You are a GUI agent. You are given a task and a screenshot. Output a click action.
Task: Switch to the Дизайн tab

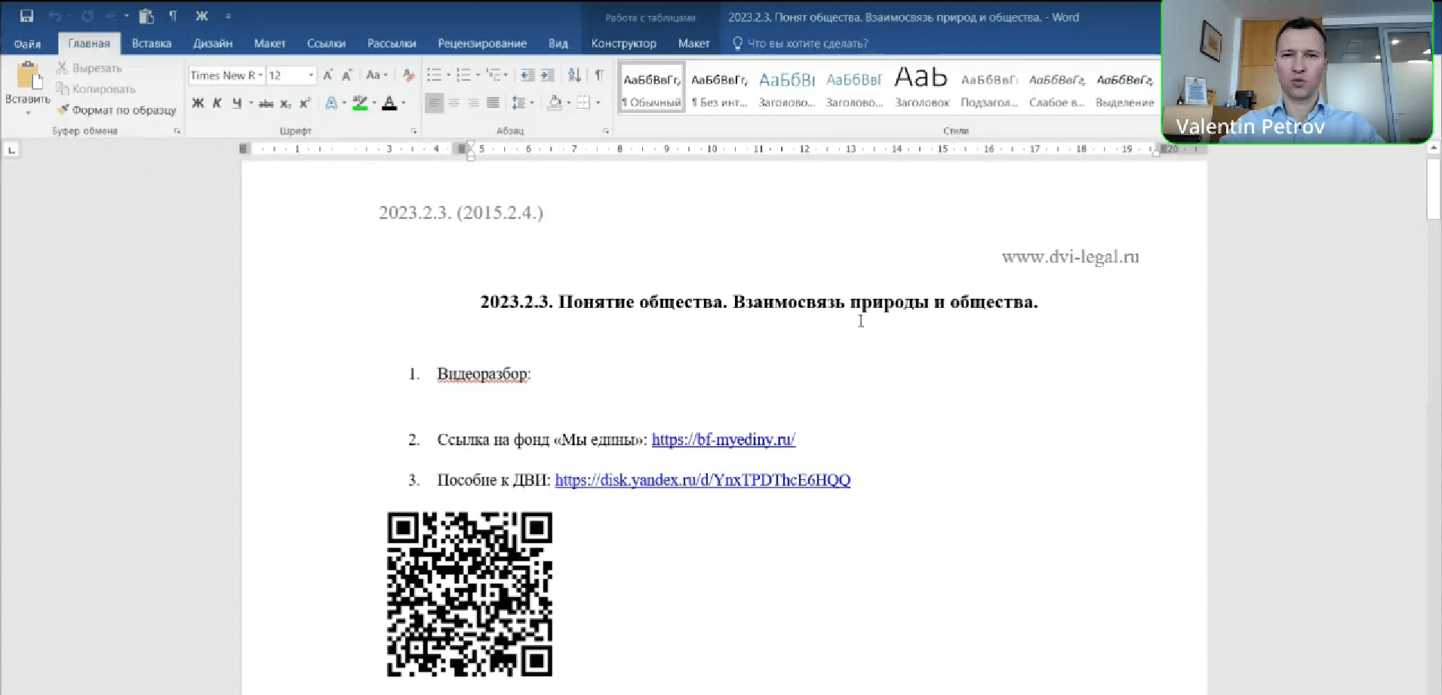tap(213, 44)
